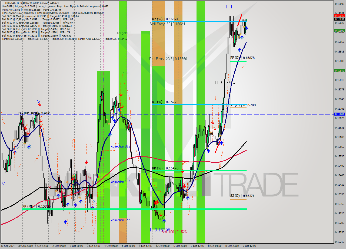Image resolution: width=346 pixels, height=249 pixels.
Task: Select the 'Sell %20 @ Entry -88' line
Action: click(x=36, y=35)
